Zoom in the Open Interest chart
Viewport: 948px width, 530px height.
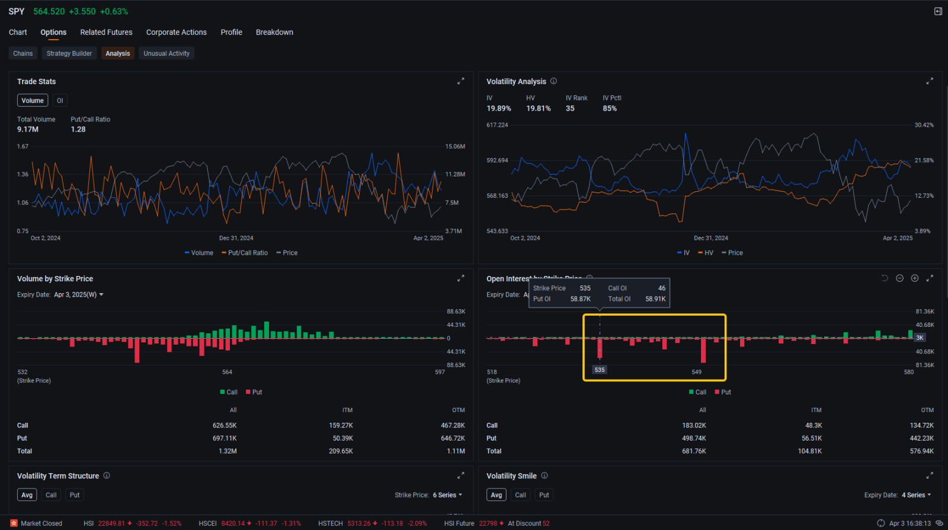[915, 278]
